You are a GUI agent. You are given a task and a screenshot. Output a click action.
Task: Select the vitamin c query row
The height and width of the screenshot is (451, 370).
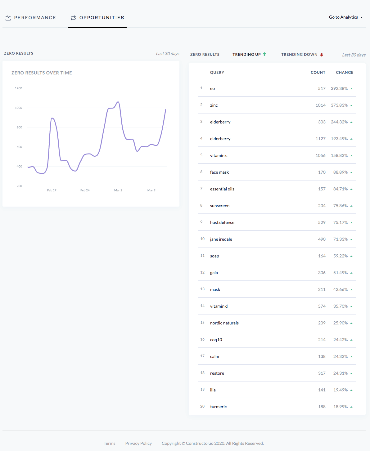[x=219, y=155]
